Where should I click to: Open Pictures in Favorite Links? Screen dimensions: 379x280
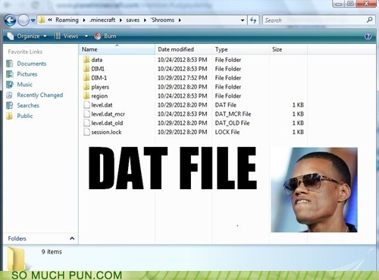click(27, 74)
